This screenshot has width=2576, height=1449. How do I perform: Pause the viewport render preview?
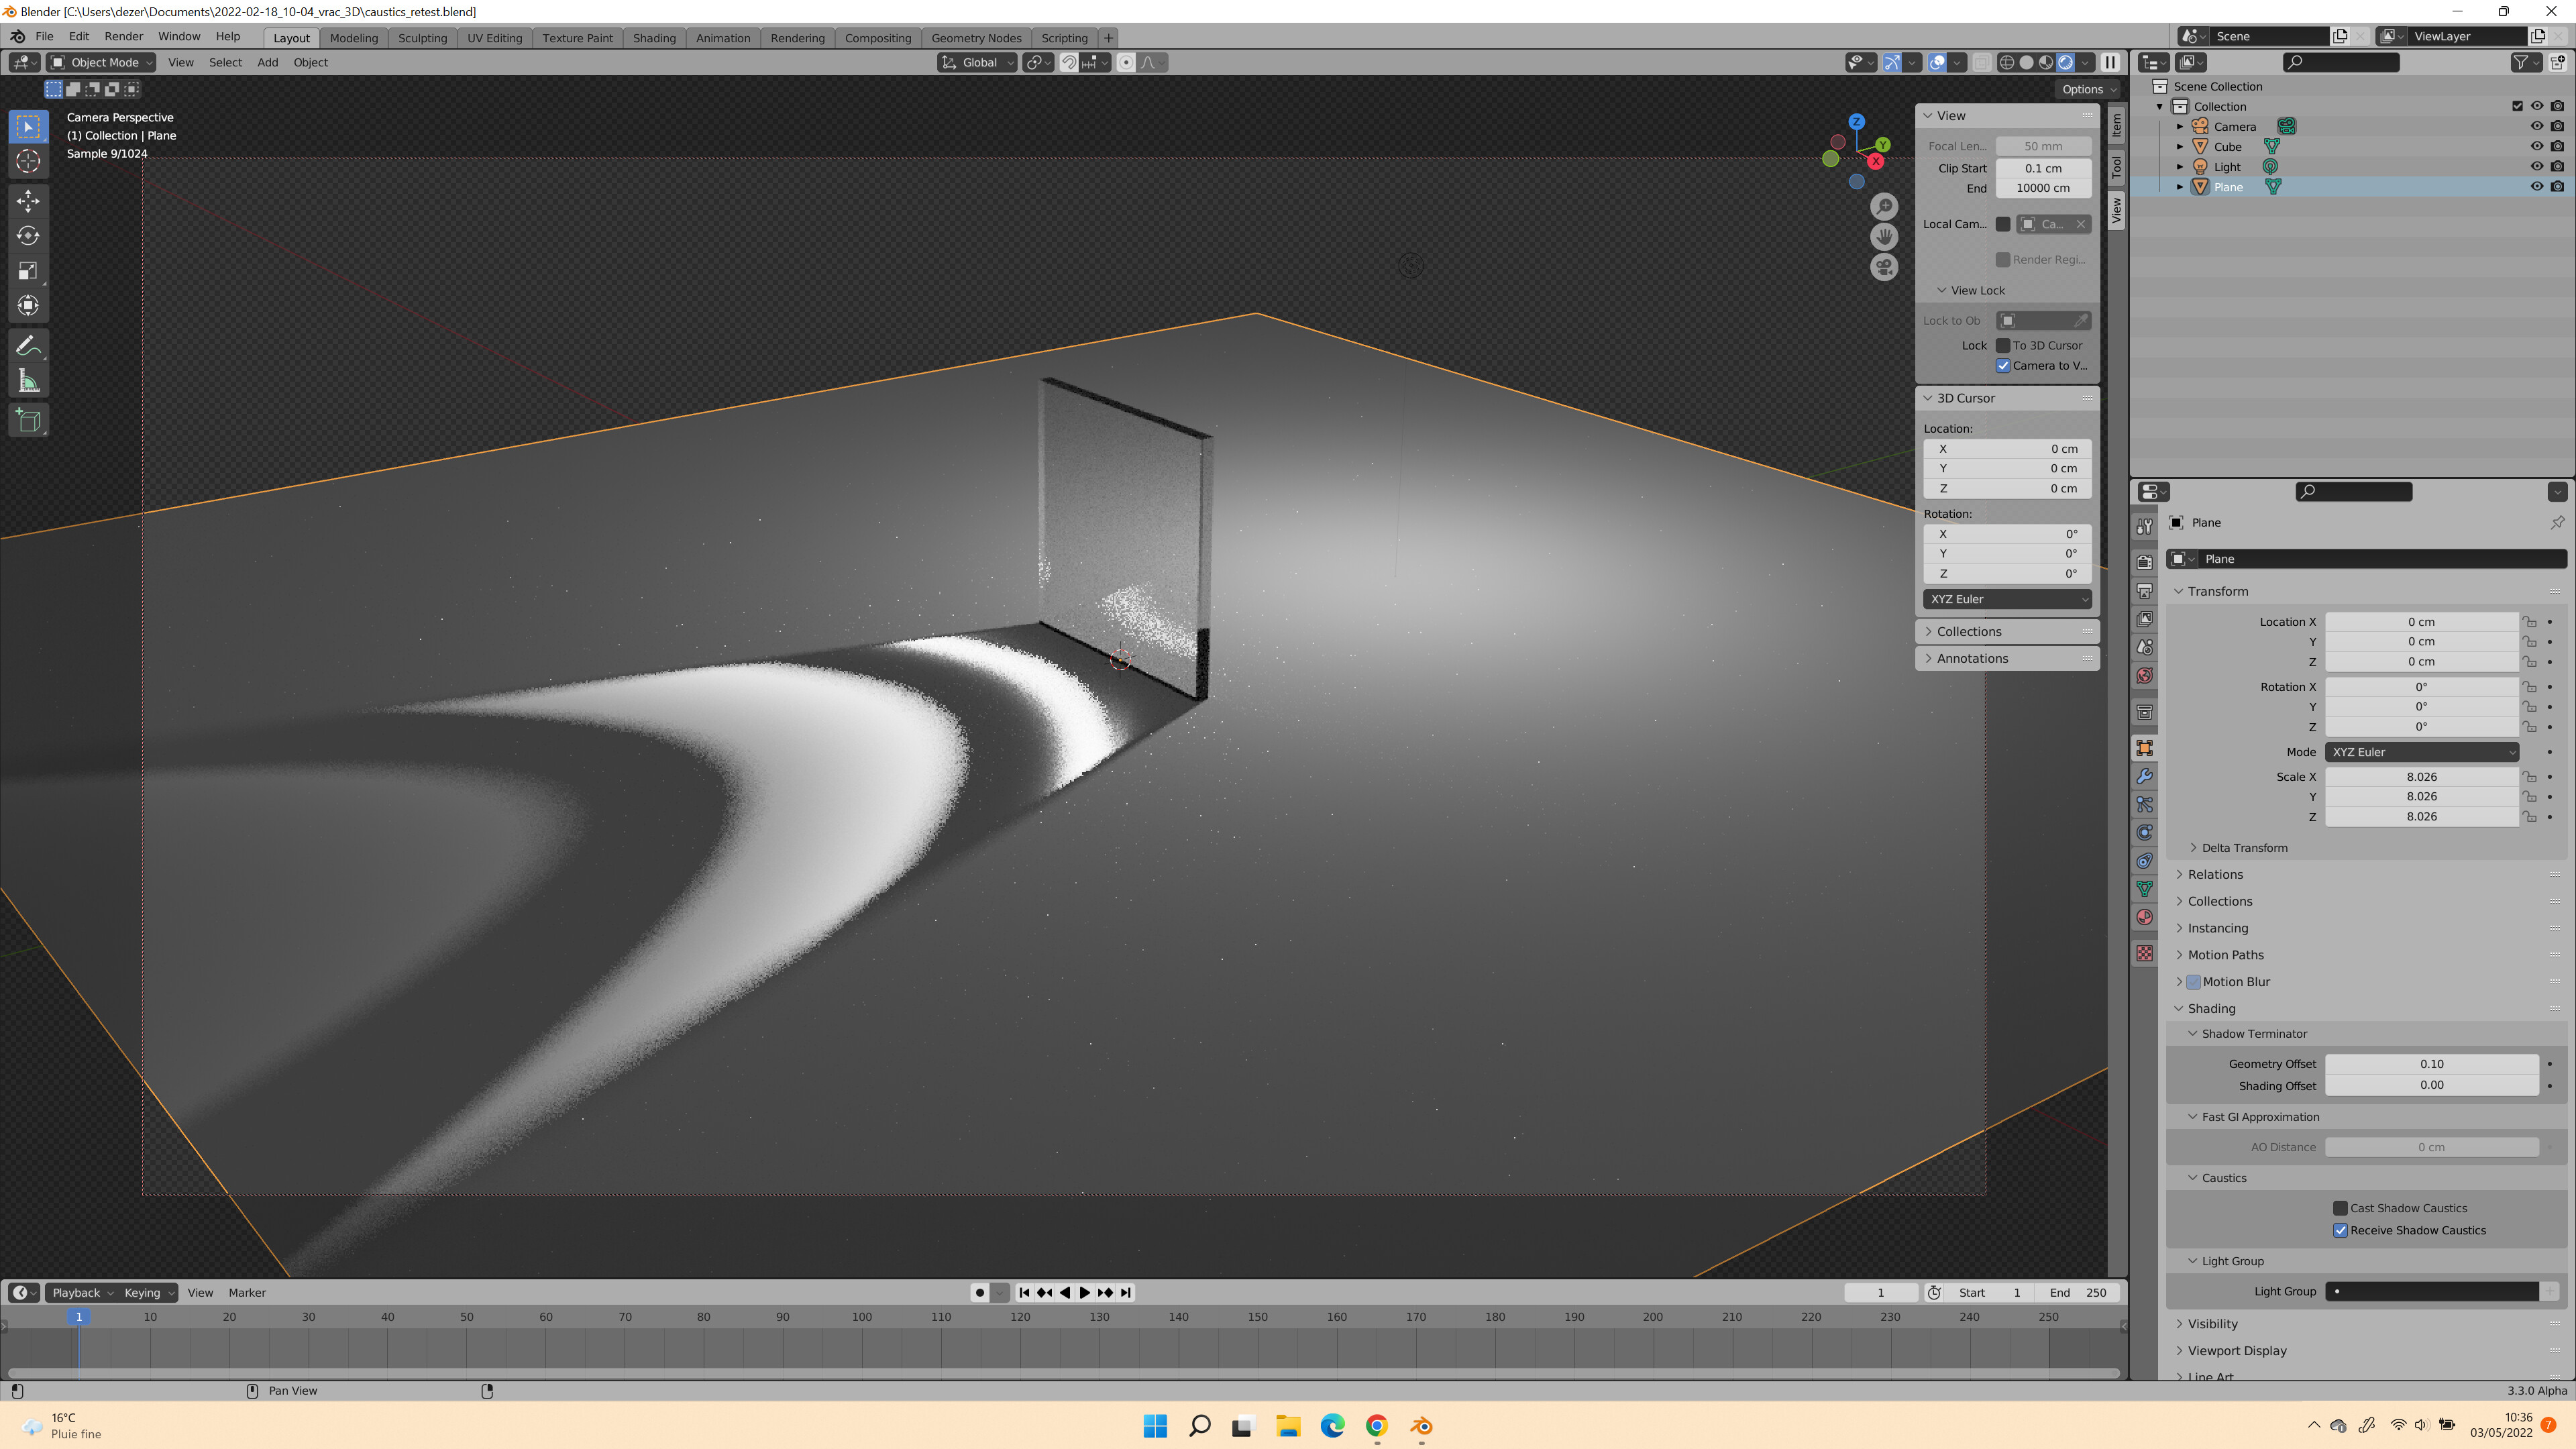2111,62
